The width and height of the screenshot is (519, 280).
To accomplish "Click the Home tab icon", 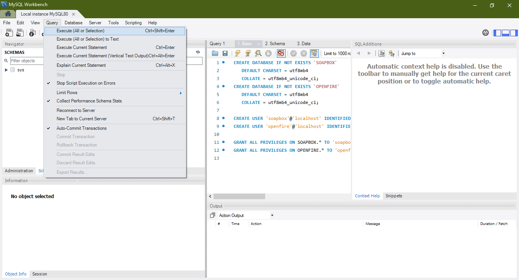I will tap(8, 14).
